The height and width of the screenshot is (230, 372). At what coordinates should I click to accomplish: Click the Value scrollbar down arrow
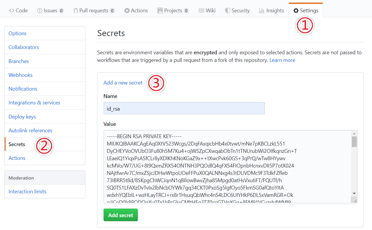click(354, 193)
